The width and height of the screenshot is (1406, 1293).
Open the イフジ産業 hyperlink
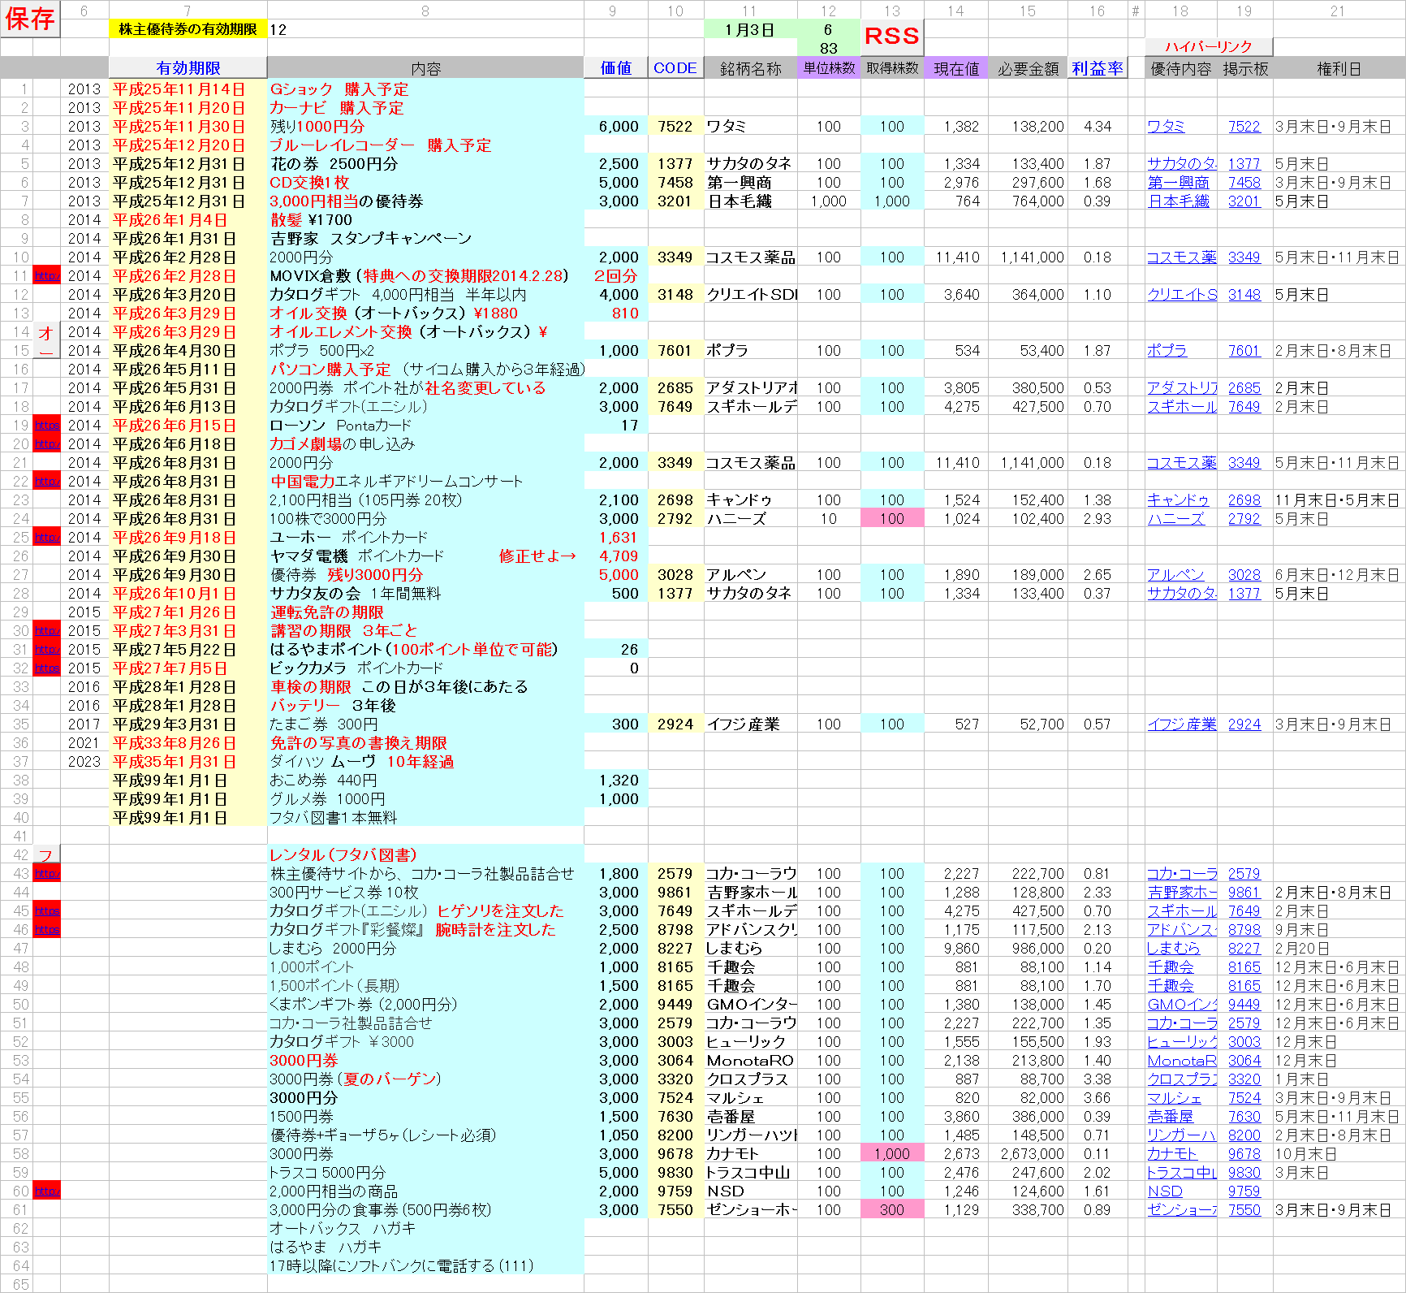[x=1182, y=724]
